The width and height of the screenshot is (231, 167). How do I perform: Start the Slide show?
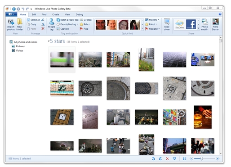(167, 24)
